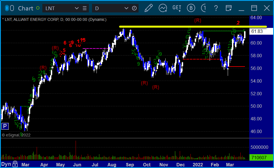Open the time template clock icon
Screen dimensions: 274x168
coord(134,8)
